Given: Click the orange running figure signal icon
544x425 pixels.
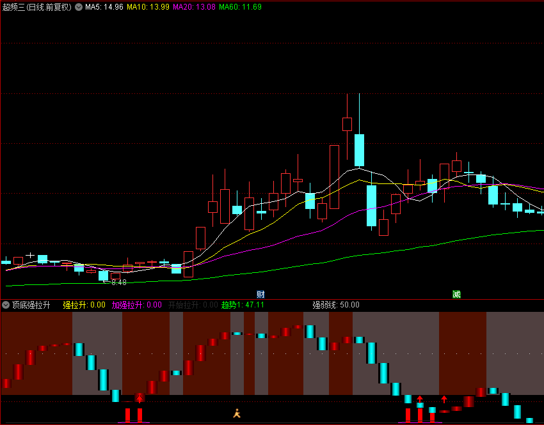Looking at the screenshot, I should tap(237, 413).
